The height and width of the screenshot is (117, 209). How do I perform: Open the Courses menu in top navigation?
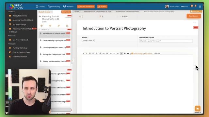(40, 6)
